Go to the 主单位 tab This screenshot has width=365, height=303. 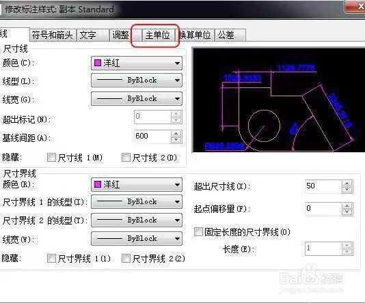click(158, 35)
